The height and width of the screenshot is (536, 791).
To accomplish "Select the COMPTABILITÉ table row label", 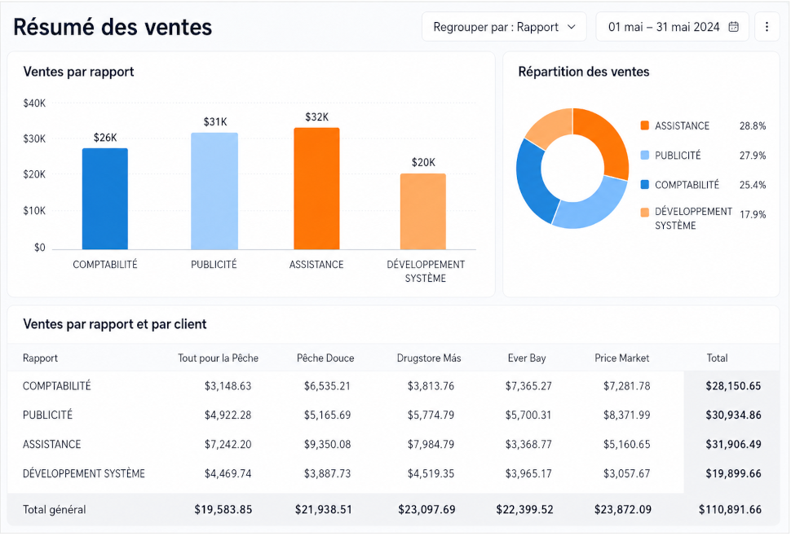I will pos(56,386).
